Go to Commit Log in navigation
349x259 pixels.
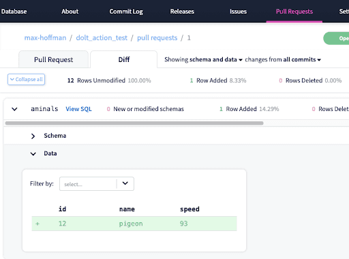pyautogui.click(x=126, y=12)
